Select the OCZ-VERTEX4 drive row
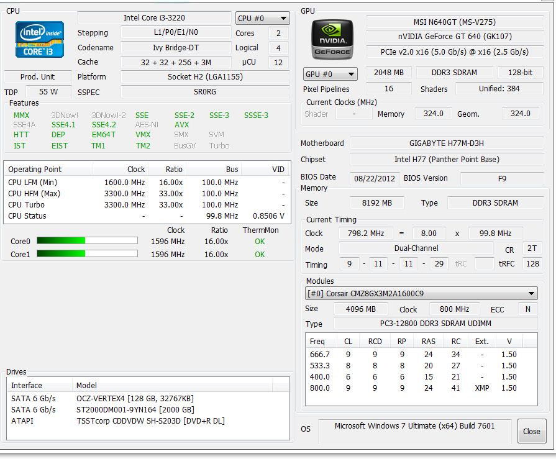Image resolution: width=556 pixels, height=459 pixels. tap(148, 398)
